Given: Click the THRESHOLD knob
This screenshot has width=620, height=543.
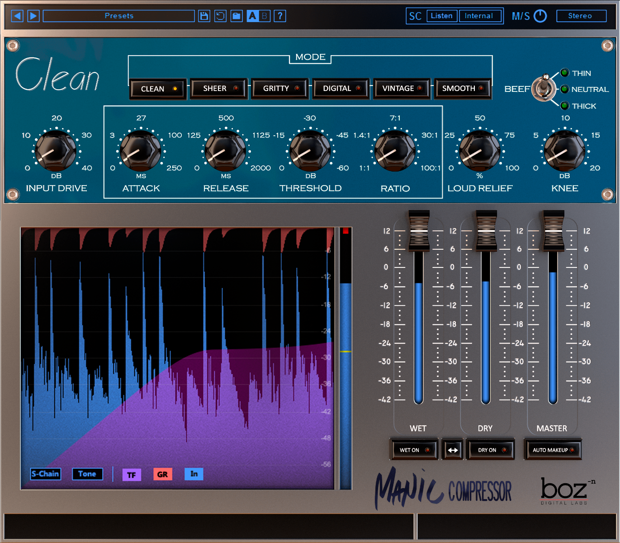Looking at the screenshot, I should pyautogui.click(x=310, y=150).
